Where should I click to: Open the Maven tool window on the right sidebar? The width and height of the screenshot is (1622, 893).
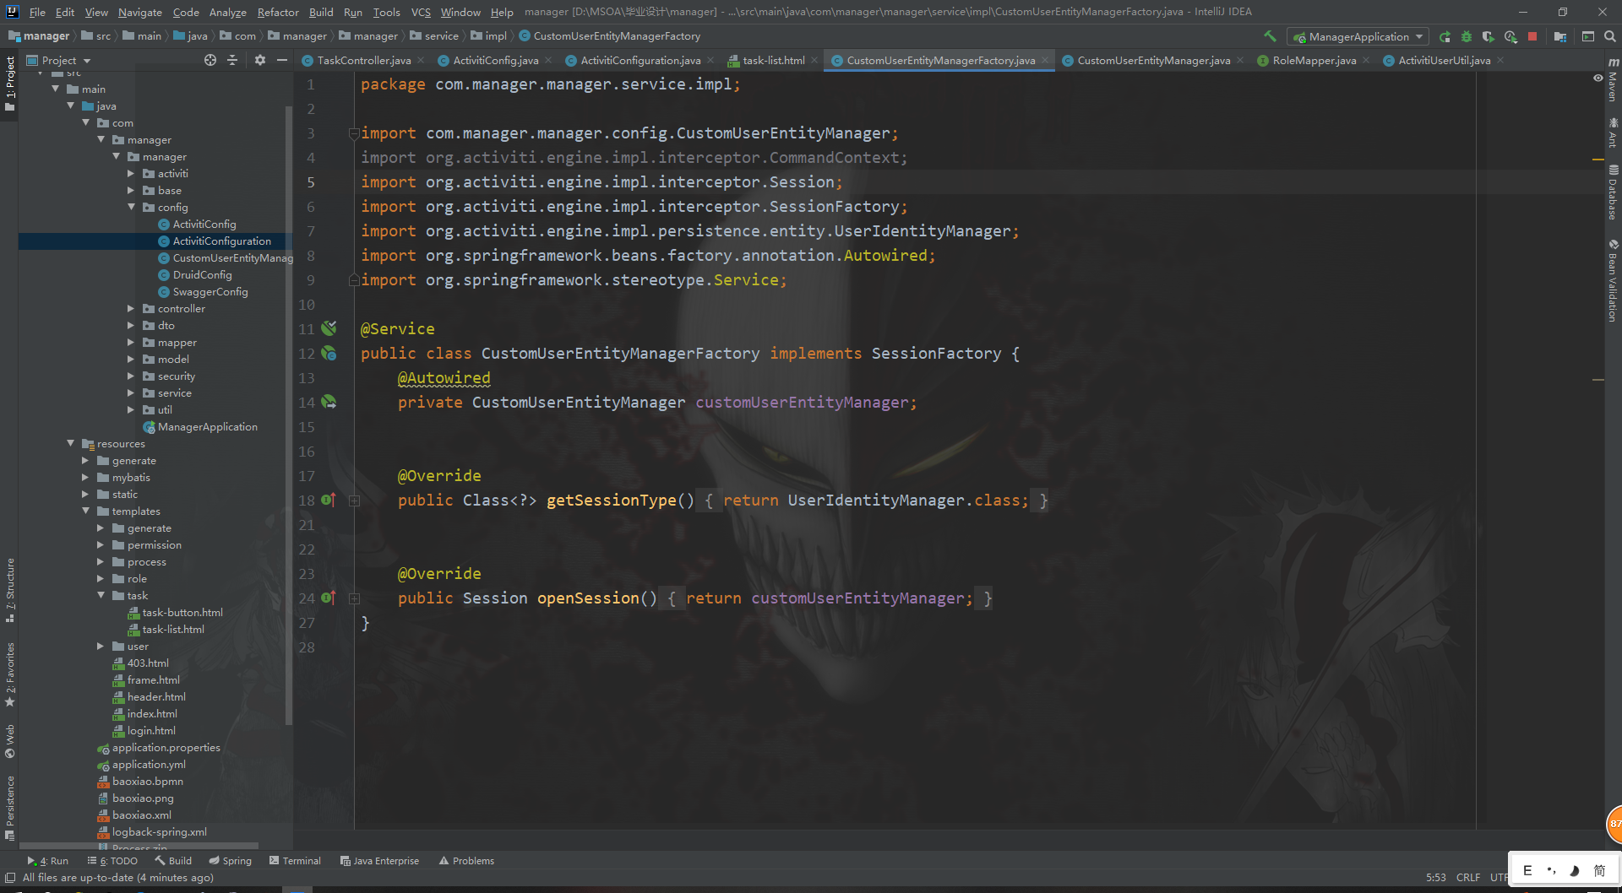[1613, 80]
